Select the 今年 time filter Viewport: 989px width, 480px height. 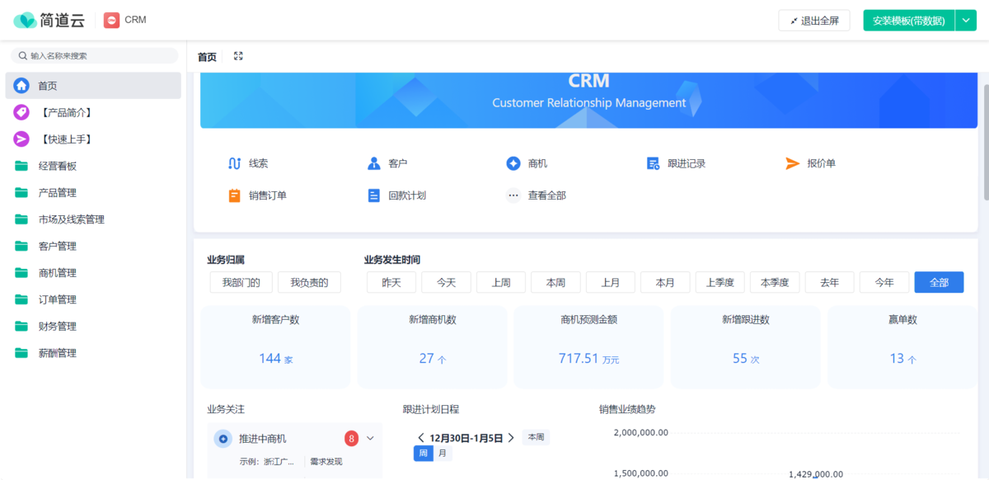pos(884,282)
